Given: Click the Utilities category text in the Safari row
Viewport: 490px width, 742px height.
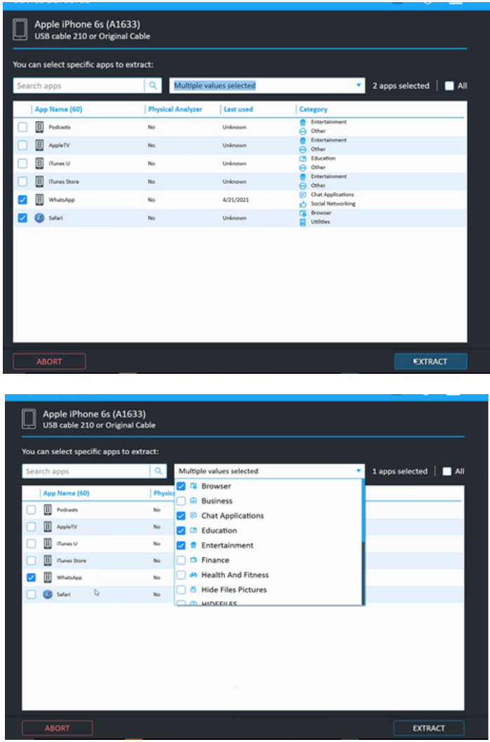Looking at the screenshot, I should [x=320, y=222].
